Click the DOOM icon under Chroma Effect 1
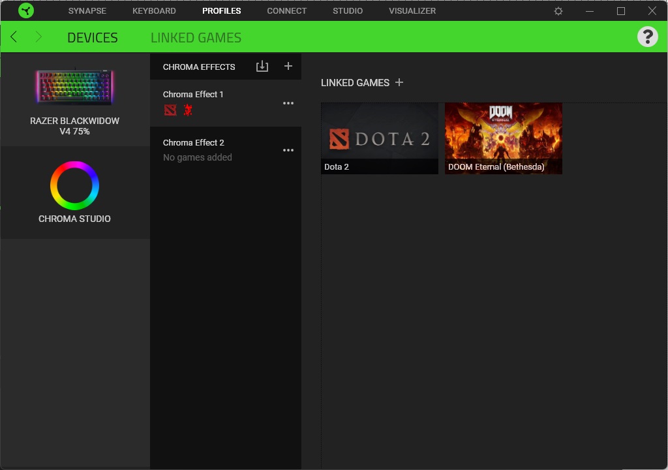Viewport: 668px width, 470px height. (187, 110)
